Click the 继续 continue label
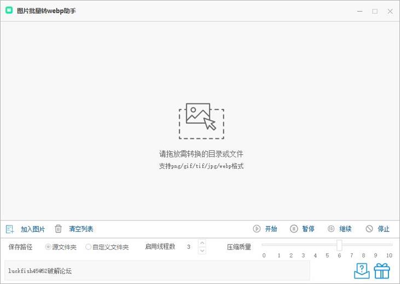The image size is (400, 284). [345, 229]
